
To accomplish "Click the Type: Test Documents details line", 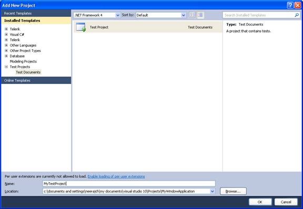I will tap(245, 24).
